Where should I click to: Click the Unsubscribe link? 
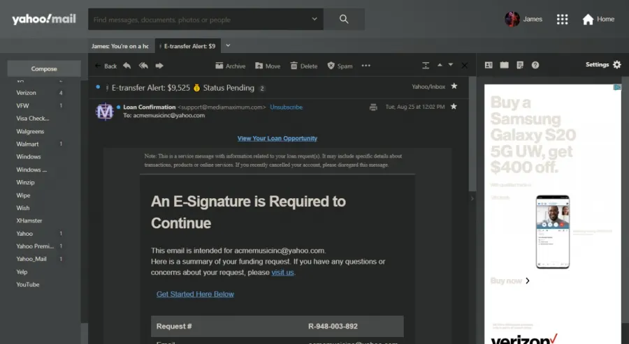(x=286, y=107)
